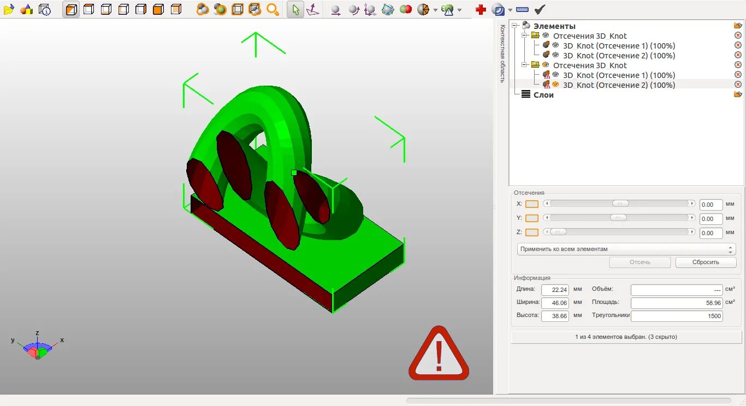Screen dimensions: 746x406
Task: Open the Контекстная область vertical tab
Action: [x=502, y=53]
